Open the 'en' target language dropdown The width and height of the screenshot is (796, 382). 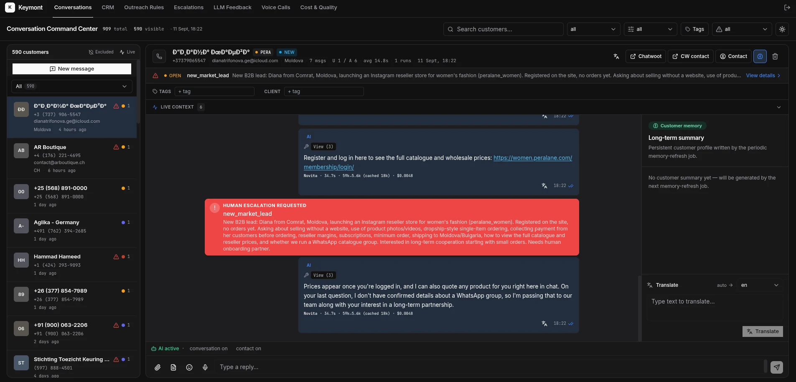(760, 285)
